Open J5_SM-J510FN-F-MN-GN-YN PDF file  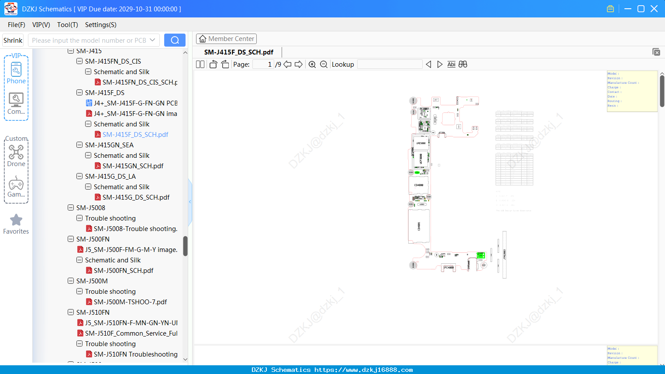tap(127, 323)
